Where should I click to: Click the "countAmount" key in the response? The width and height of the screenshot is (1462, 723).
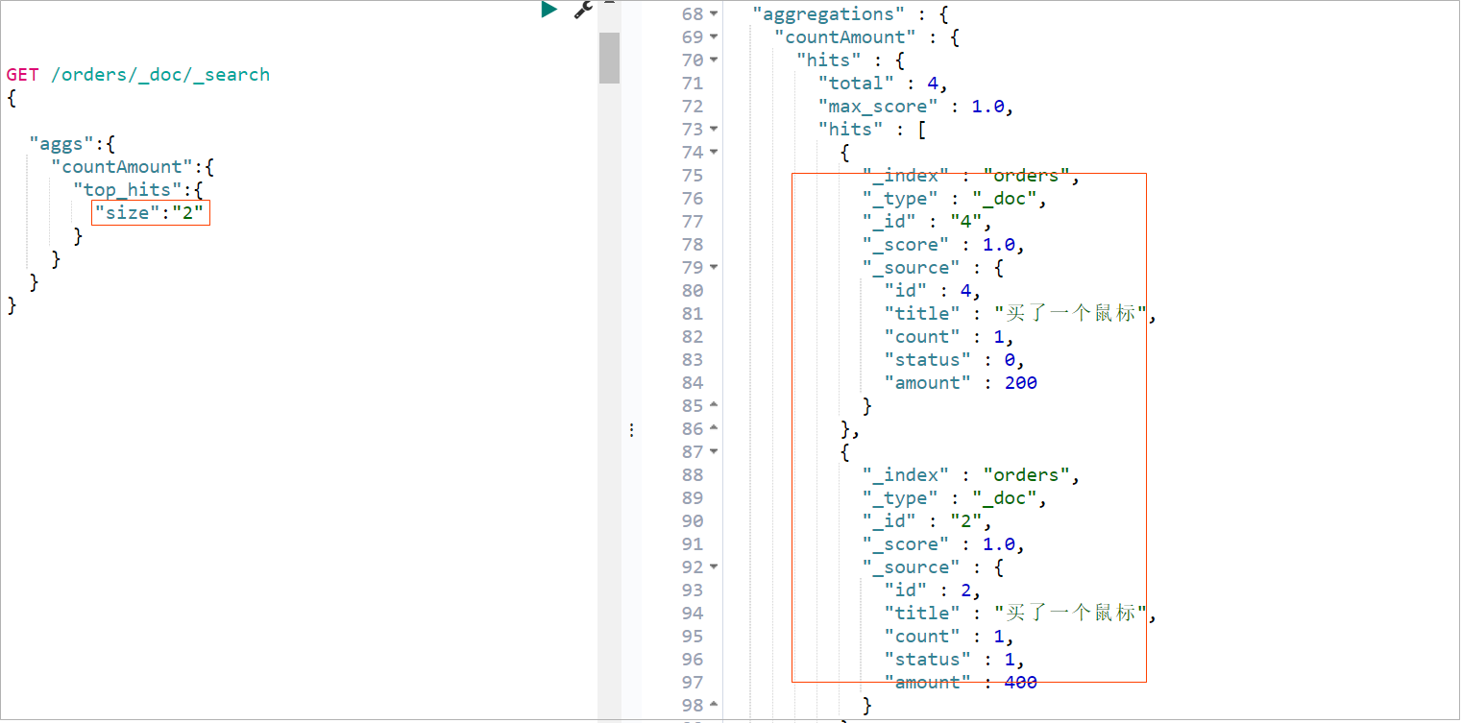(845, 37)
